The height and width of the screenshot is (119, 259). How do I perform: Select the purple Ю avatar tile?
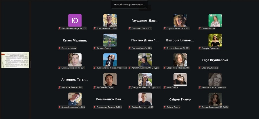[x=75, y=20]
